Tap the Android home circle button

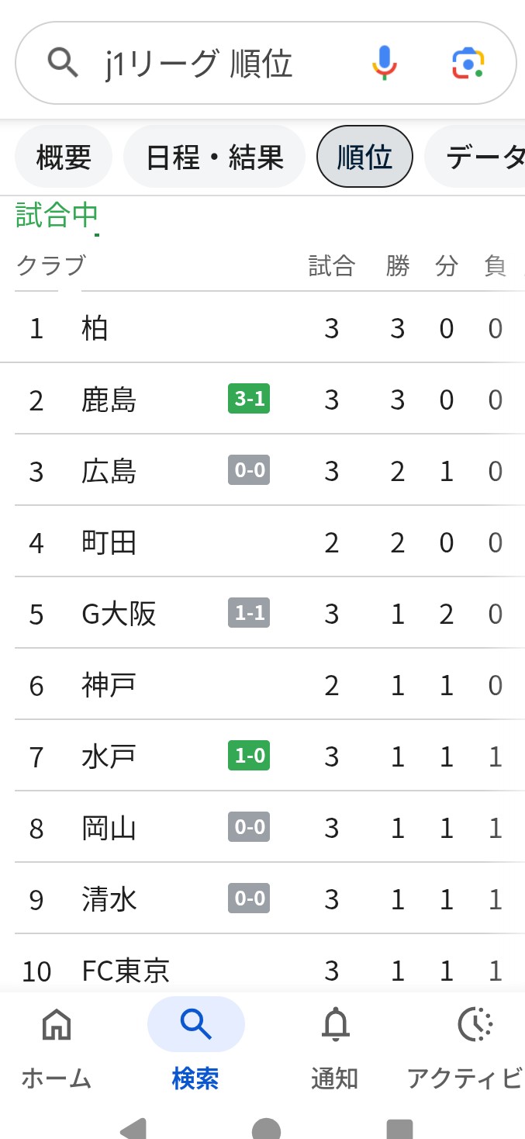266,1129
